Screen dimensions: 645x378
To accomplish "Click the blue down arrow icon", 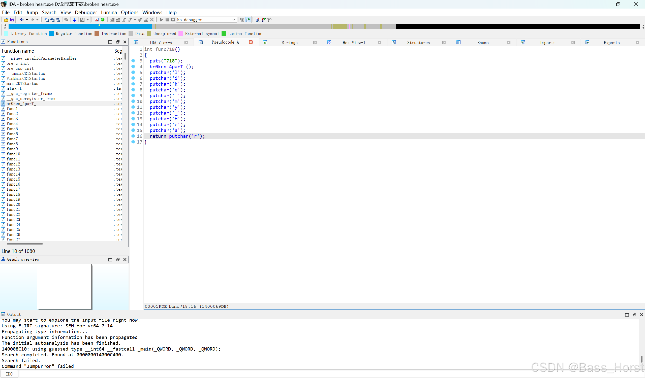I will pyautogui.click(x=75, y=20).
